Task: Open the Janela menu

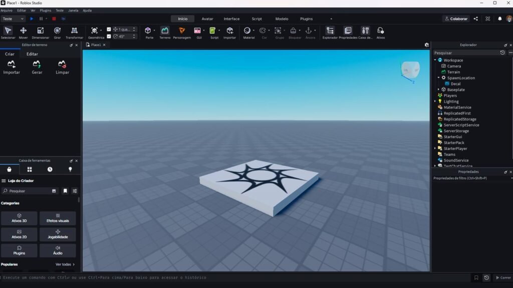Action: [x=73, y=10]
